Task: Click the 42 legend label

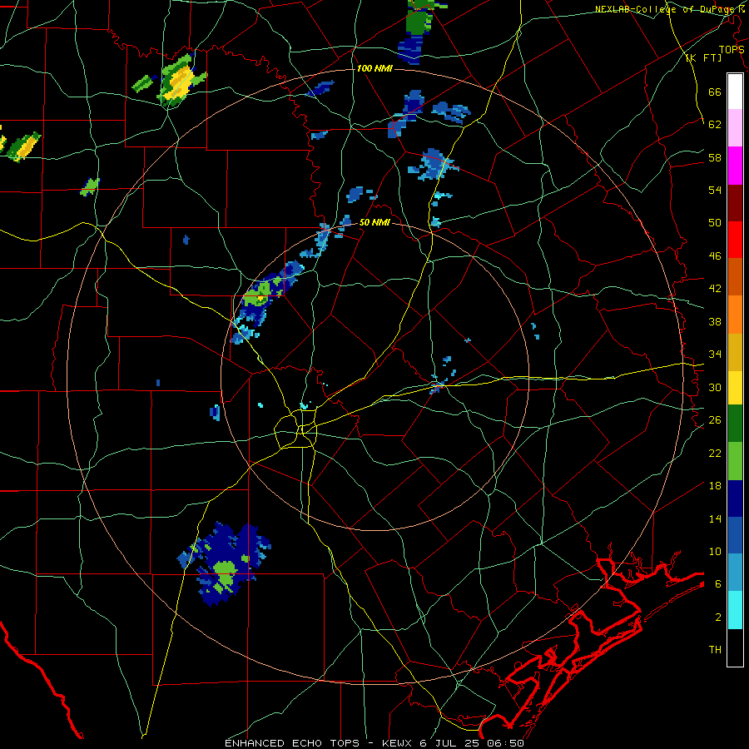Action: tap(715, 288)
